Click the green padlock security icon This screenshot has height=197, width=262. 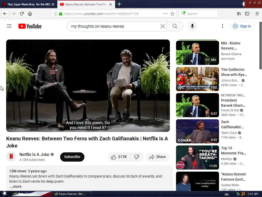(x=61, y=14)
